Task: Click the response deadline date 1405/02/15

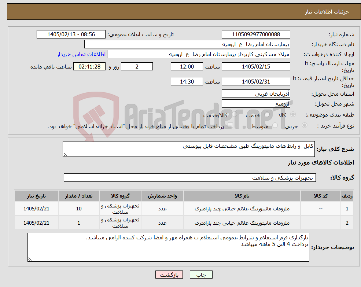Action: point(256,67)
